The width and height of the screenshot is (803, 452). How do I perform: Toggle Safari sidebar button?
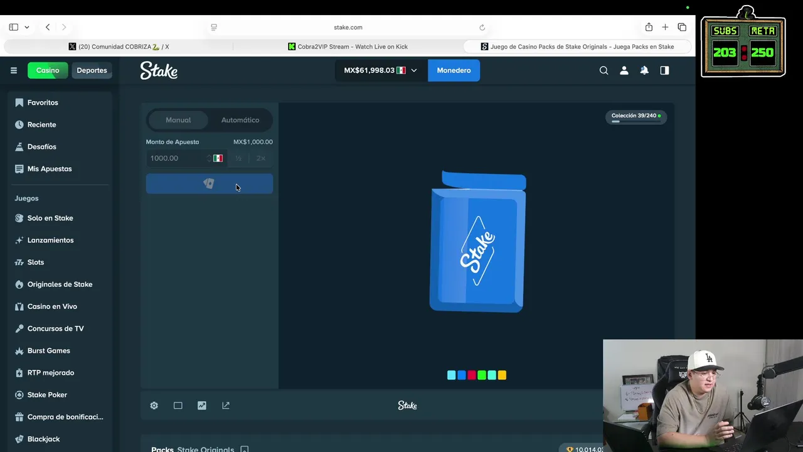(14, 27)
